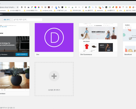The width and height of the screenshot is (136, 109).
Task: Click the rainbow square color extension icon
Action: point(35,7)
